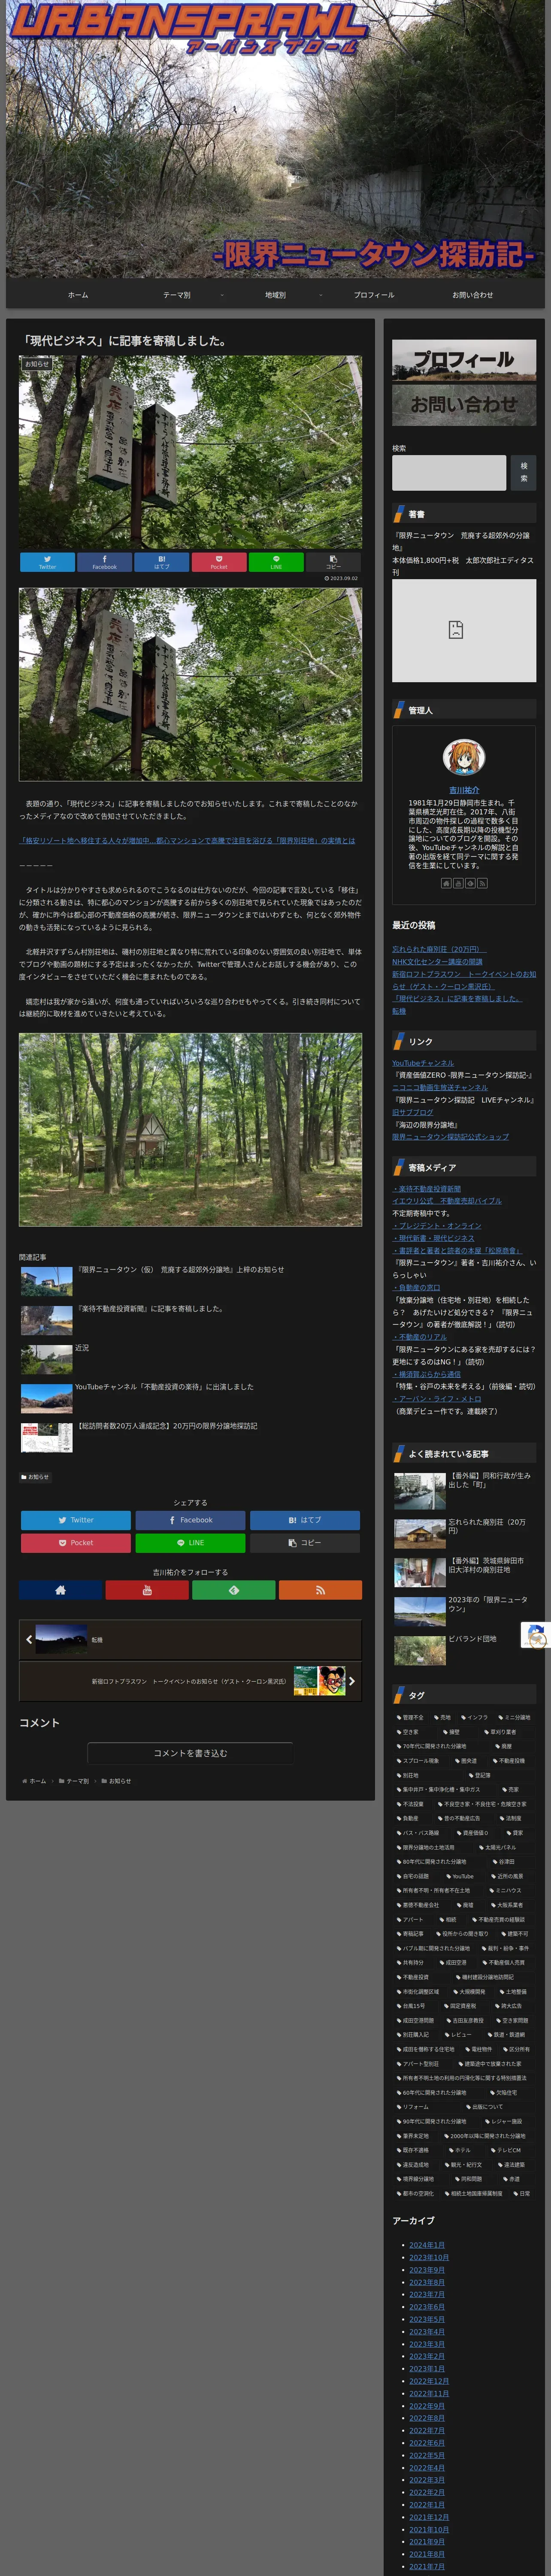This screenshot has width=551, height=2576.
Task: Open the ニコニコ動画生放送チャンネル link
Action: point(440,1087)
